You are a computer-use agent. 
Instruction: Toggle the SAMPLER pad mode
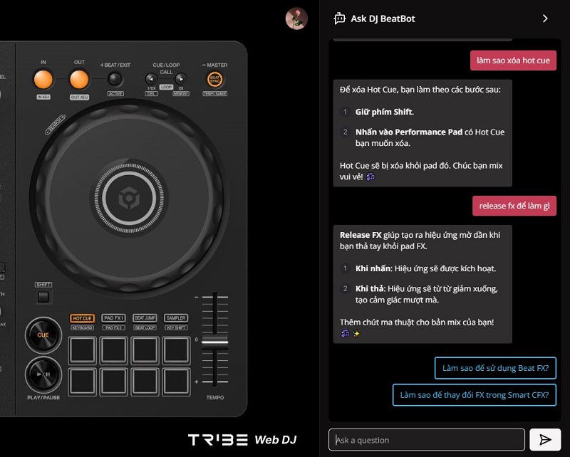(175, 318)
